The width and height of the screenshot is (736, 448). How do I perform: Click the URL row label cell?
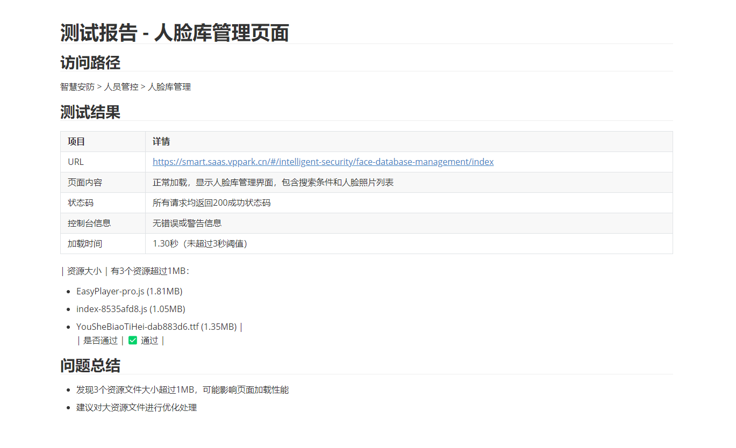click(76, 162)
